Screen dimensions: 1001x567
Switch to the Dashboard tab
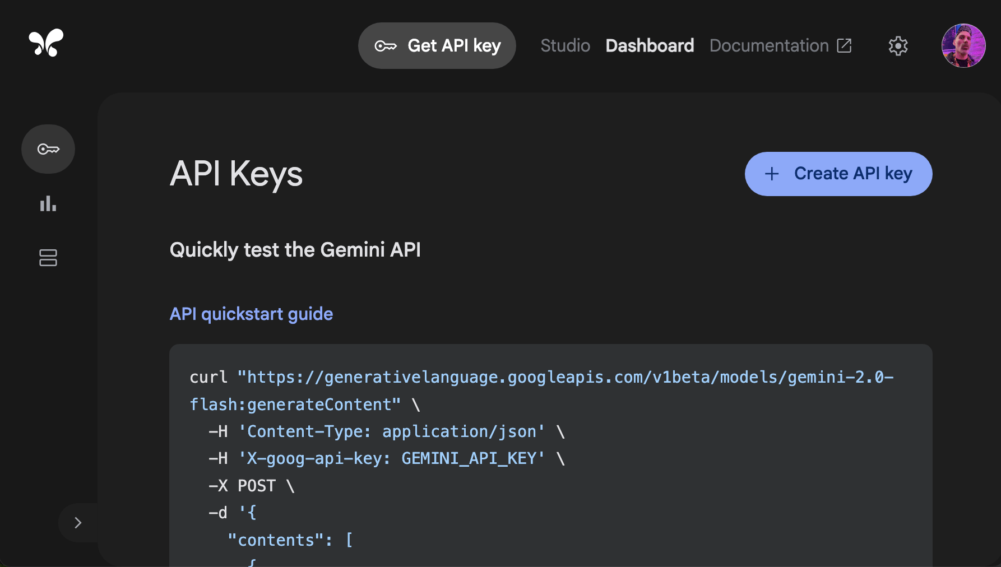click(650, 45)
